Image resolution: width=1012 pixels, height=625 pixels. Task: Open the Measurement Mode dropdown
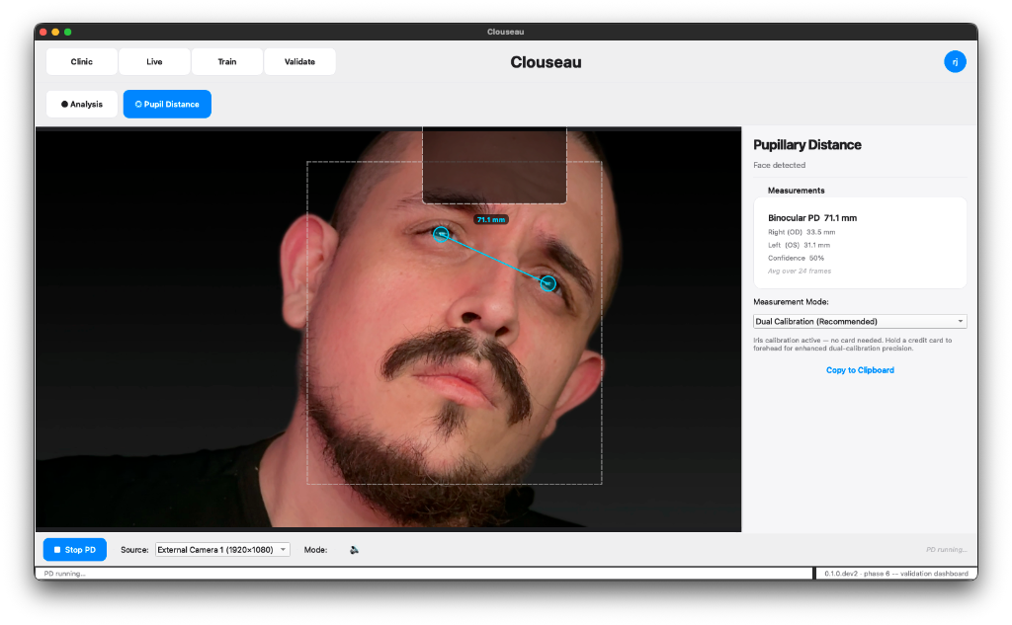click(x=858, y=322)
